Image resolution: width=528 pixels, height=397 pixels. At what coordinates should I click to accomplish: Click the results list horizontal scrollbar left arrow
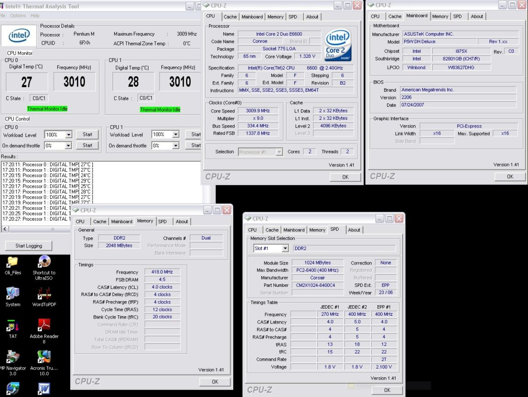(x=5, y=229)
